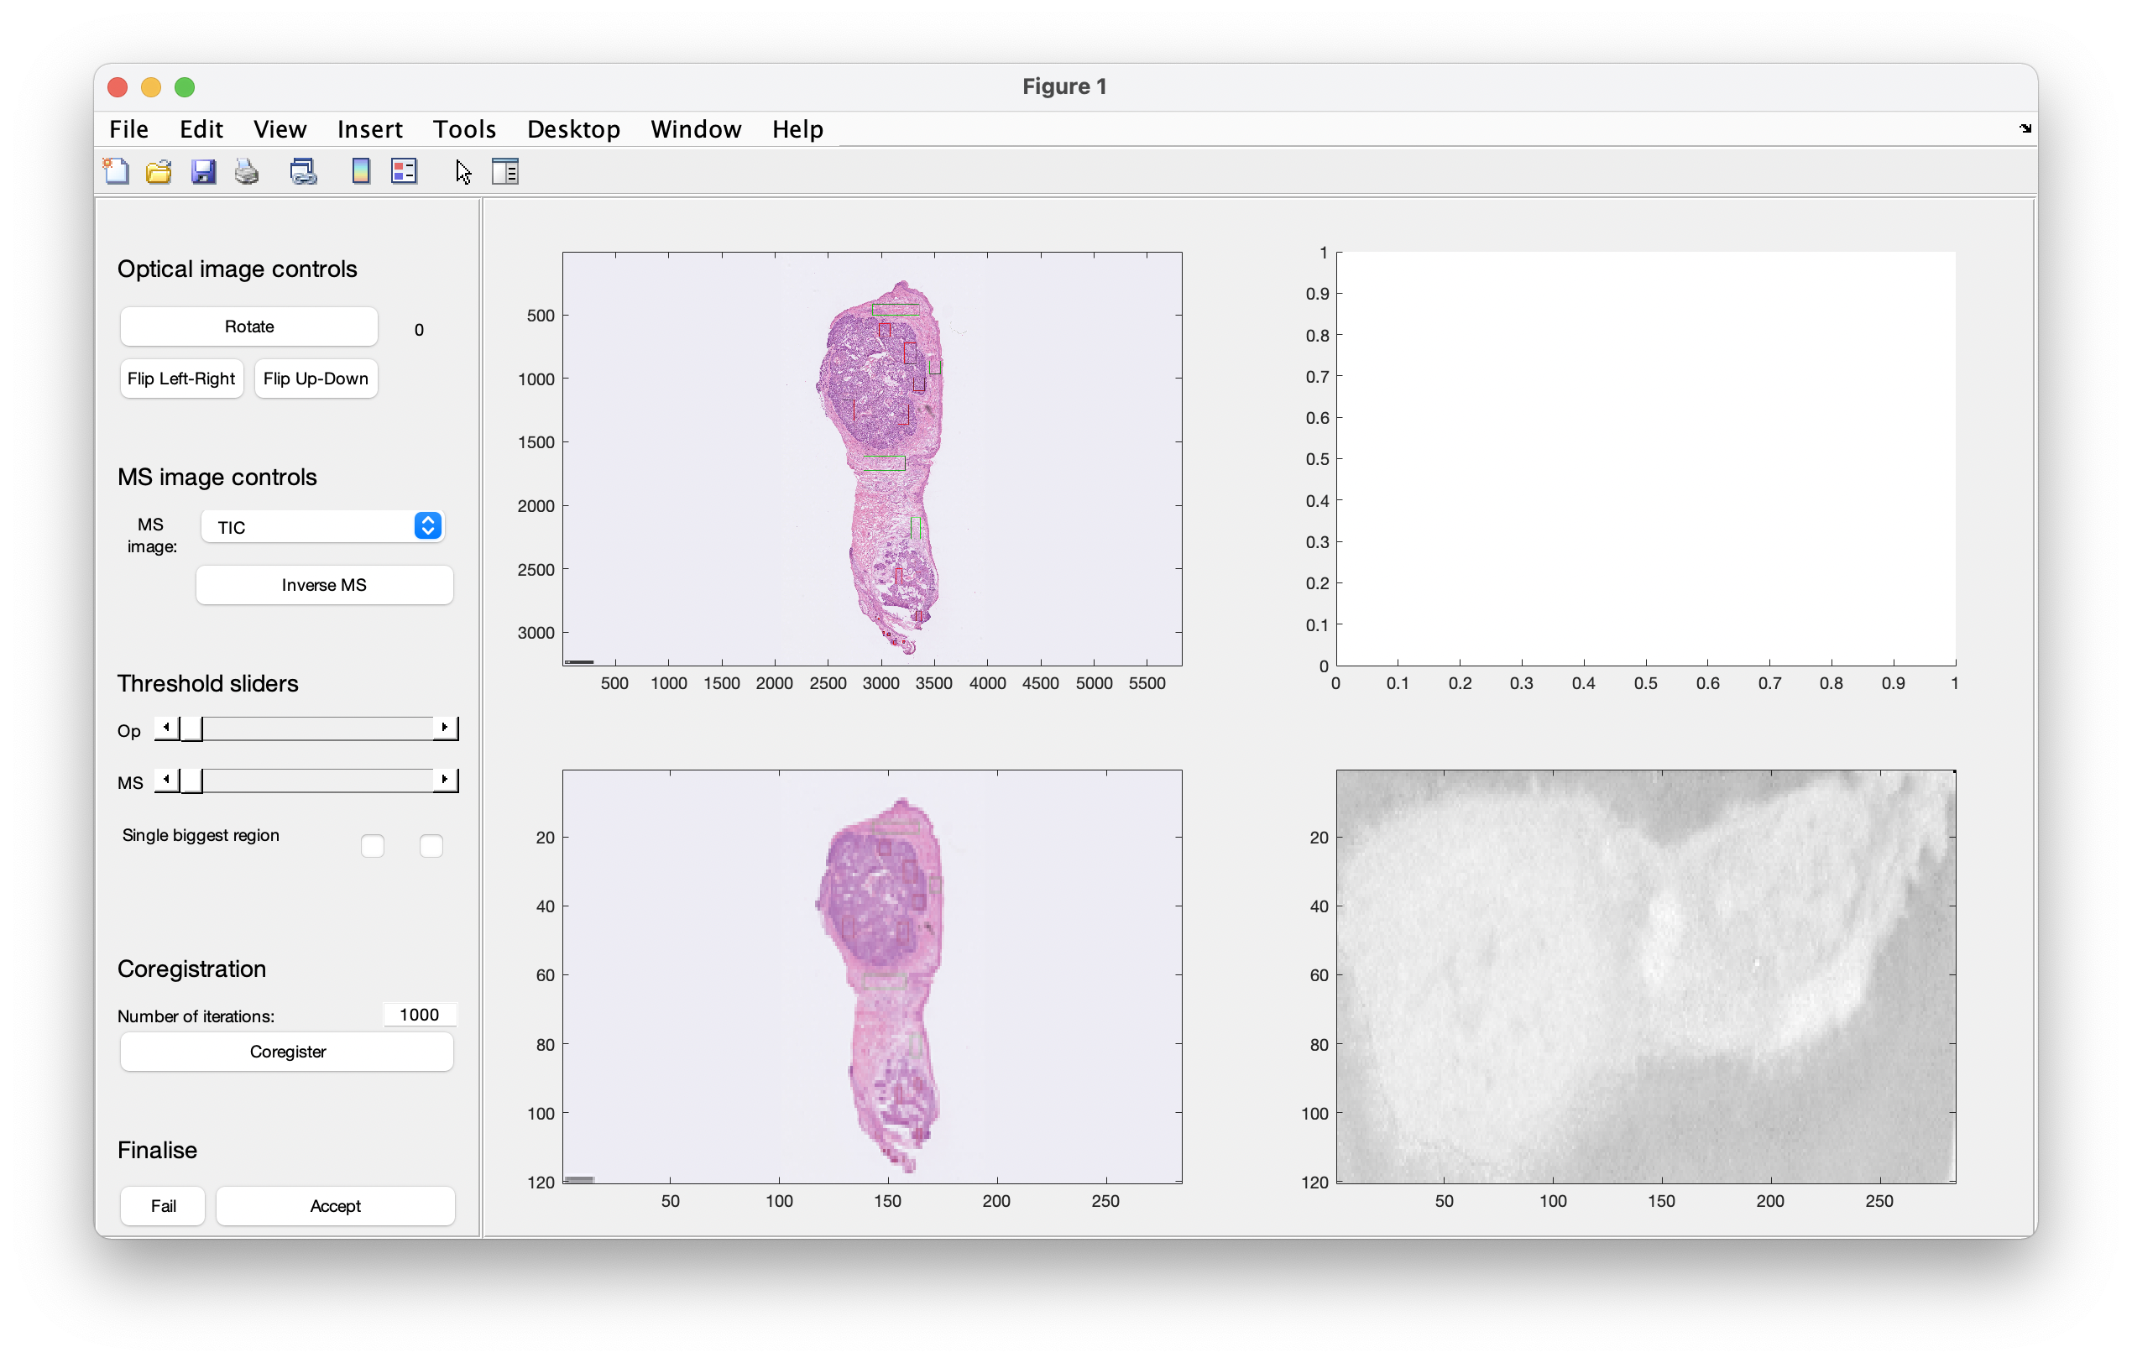
Task: Tick the first Single biggest region checkbox
Action: tap(373, 846)
